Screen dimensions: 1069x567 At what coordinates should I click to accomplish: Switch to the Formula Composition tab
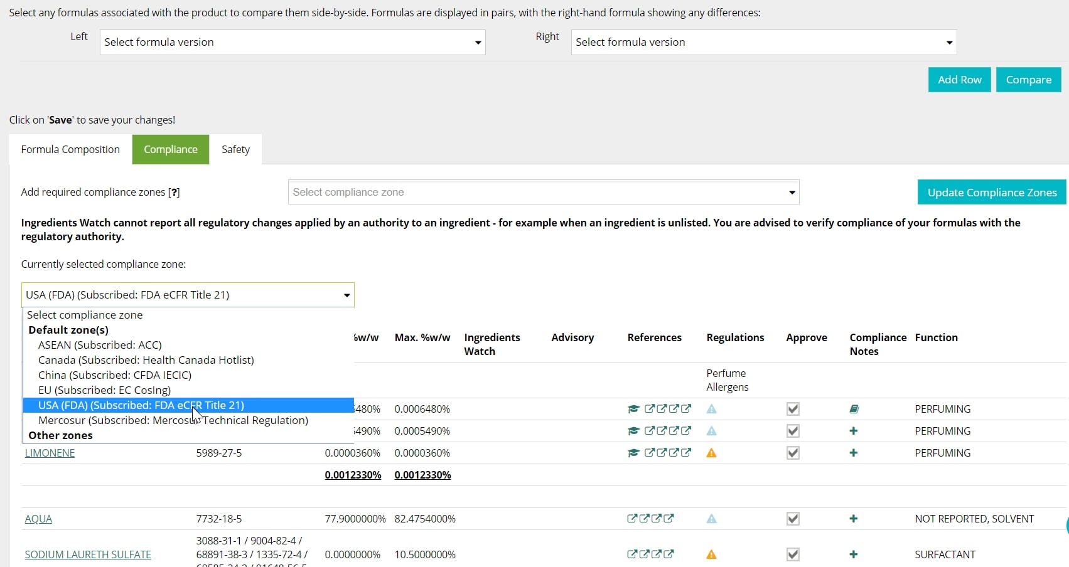point(70,149)
